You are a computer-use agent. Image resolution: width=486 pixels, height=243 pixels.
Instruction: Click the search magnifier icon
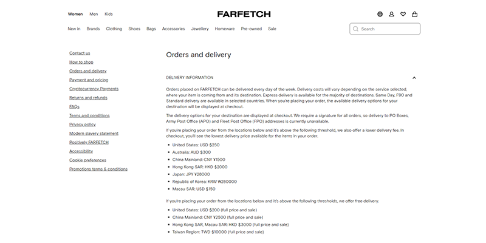(x=355, y=29)
